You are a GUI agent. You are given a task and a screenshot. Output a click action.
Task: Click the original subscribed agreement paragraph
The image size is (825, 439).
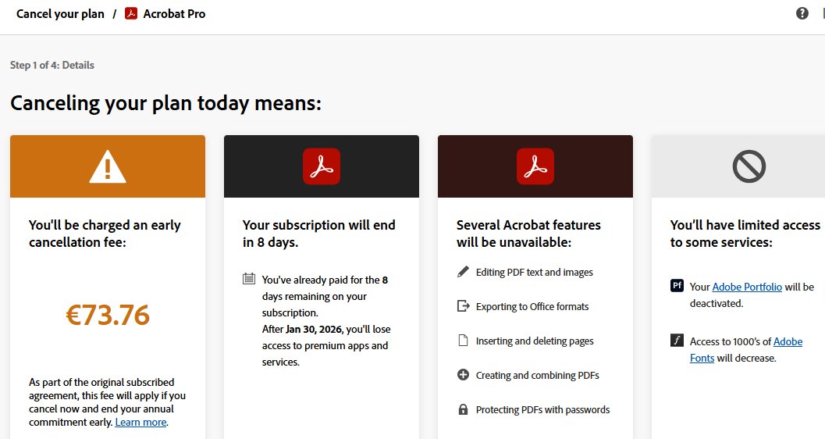tap(108, 402)
